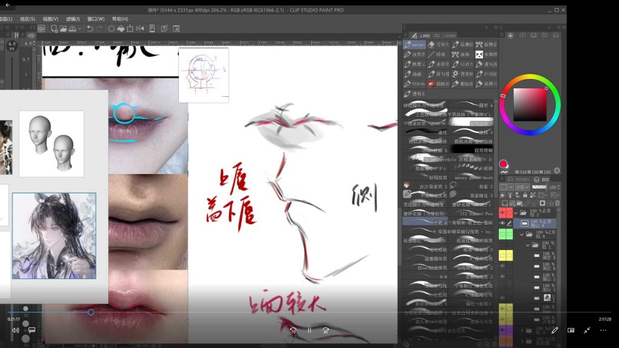This screenshot has width=619, height=348.
Task: Click the red foreground color swatch
Action: (x=503, y=164)
